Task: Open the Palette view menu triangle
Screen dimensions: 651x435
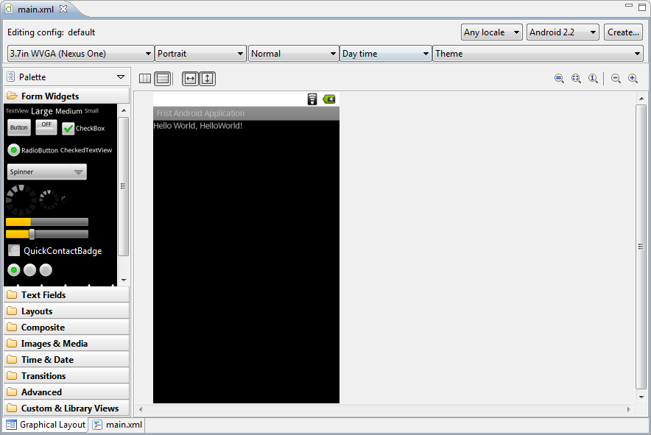Action: tap(121, 77)
